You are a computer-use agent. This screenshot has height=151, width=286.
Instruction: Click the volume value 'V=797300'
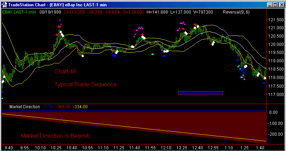click(x=203, y=12)
